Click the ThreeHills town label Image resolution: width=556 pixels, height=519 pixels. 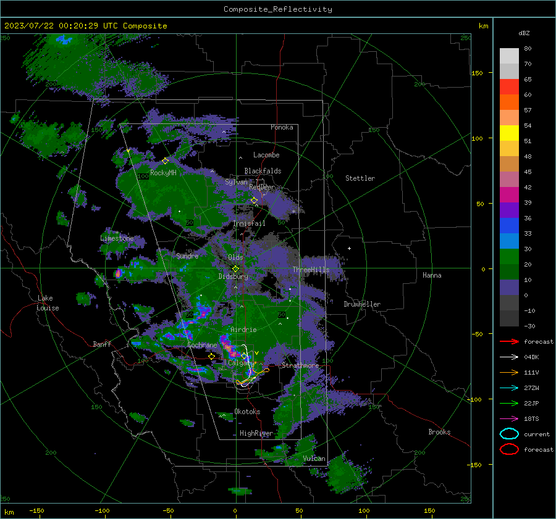tap(311, 270)
